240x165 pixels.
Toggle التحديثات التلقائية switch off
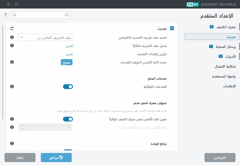[x=68, y=86]
